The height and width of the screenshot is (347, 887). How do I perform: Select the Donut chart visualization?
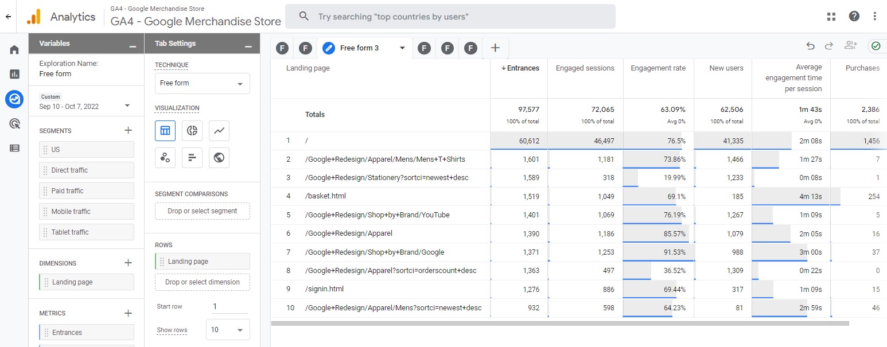[192, 130]
